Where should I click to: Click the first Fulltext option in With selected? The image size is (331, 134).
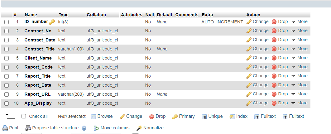pos(265,116)
